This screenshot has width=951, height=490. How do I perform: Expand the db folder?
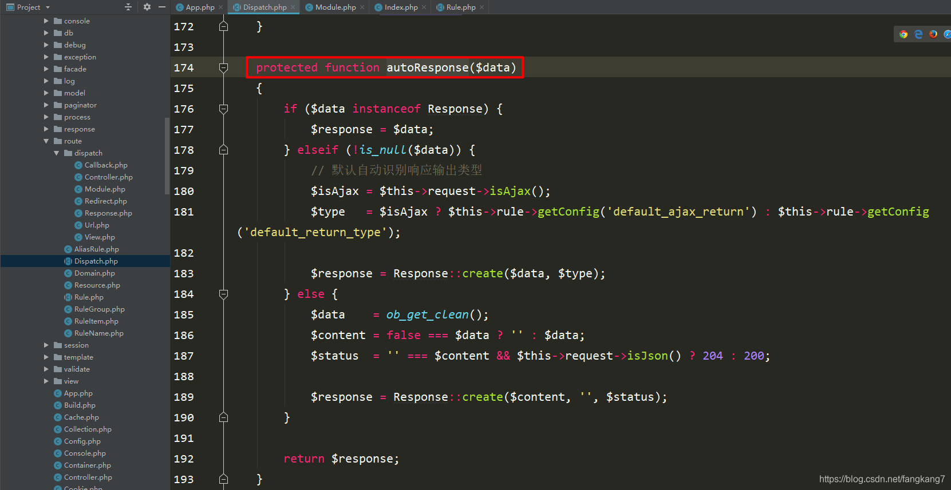click(x=46, y=33)
